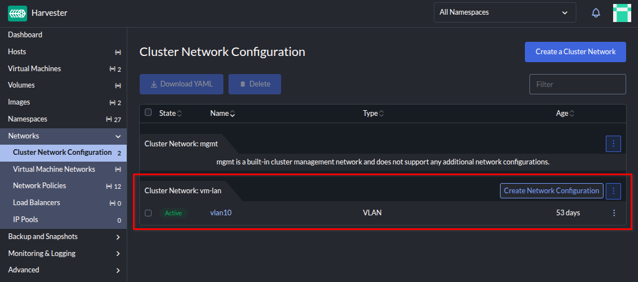This screenshot has height=282, width=638.
Task: Focus the Filter input field
Action: tap(577, 84)
